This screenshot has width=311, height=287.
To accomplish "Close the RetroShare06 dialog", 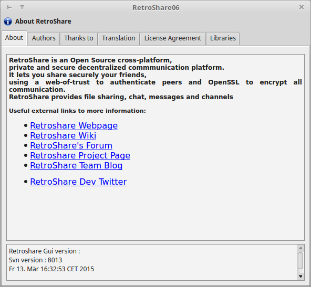I will 302,7.
